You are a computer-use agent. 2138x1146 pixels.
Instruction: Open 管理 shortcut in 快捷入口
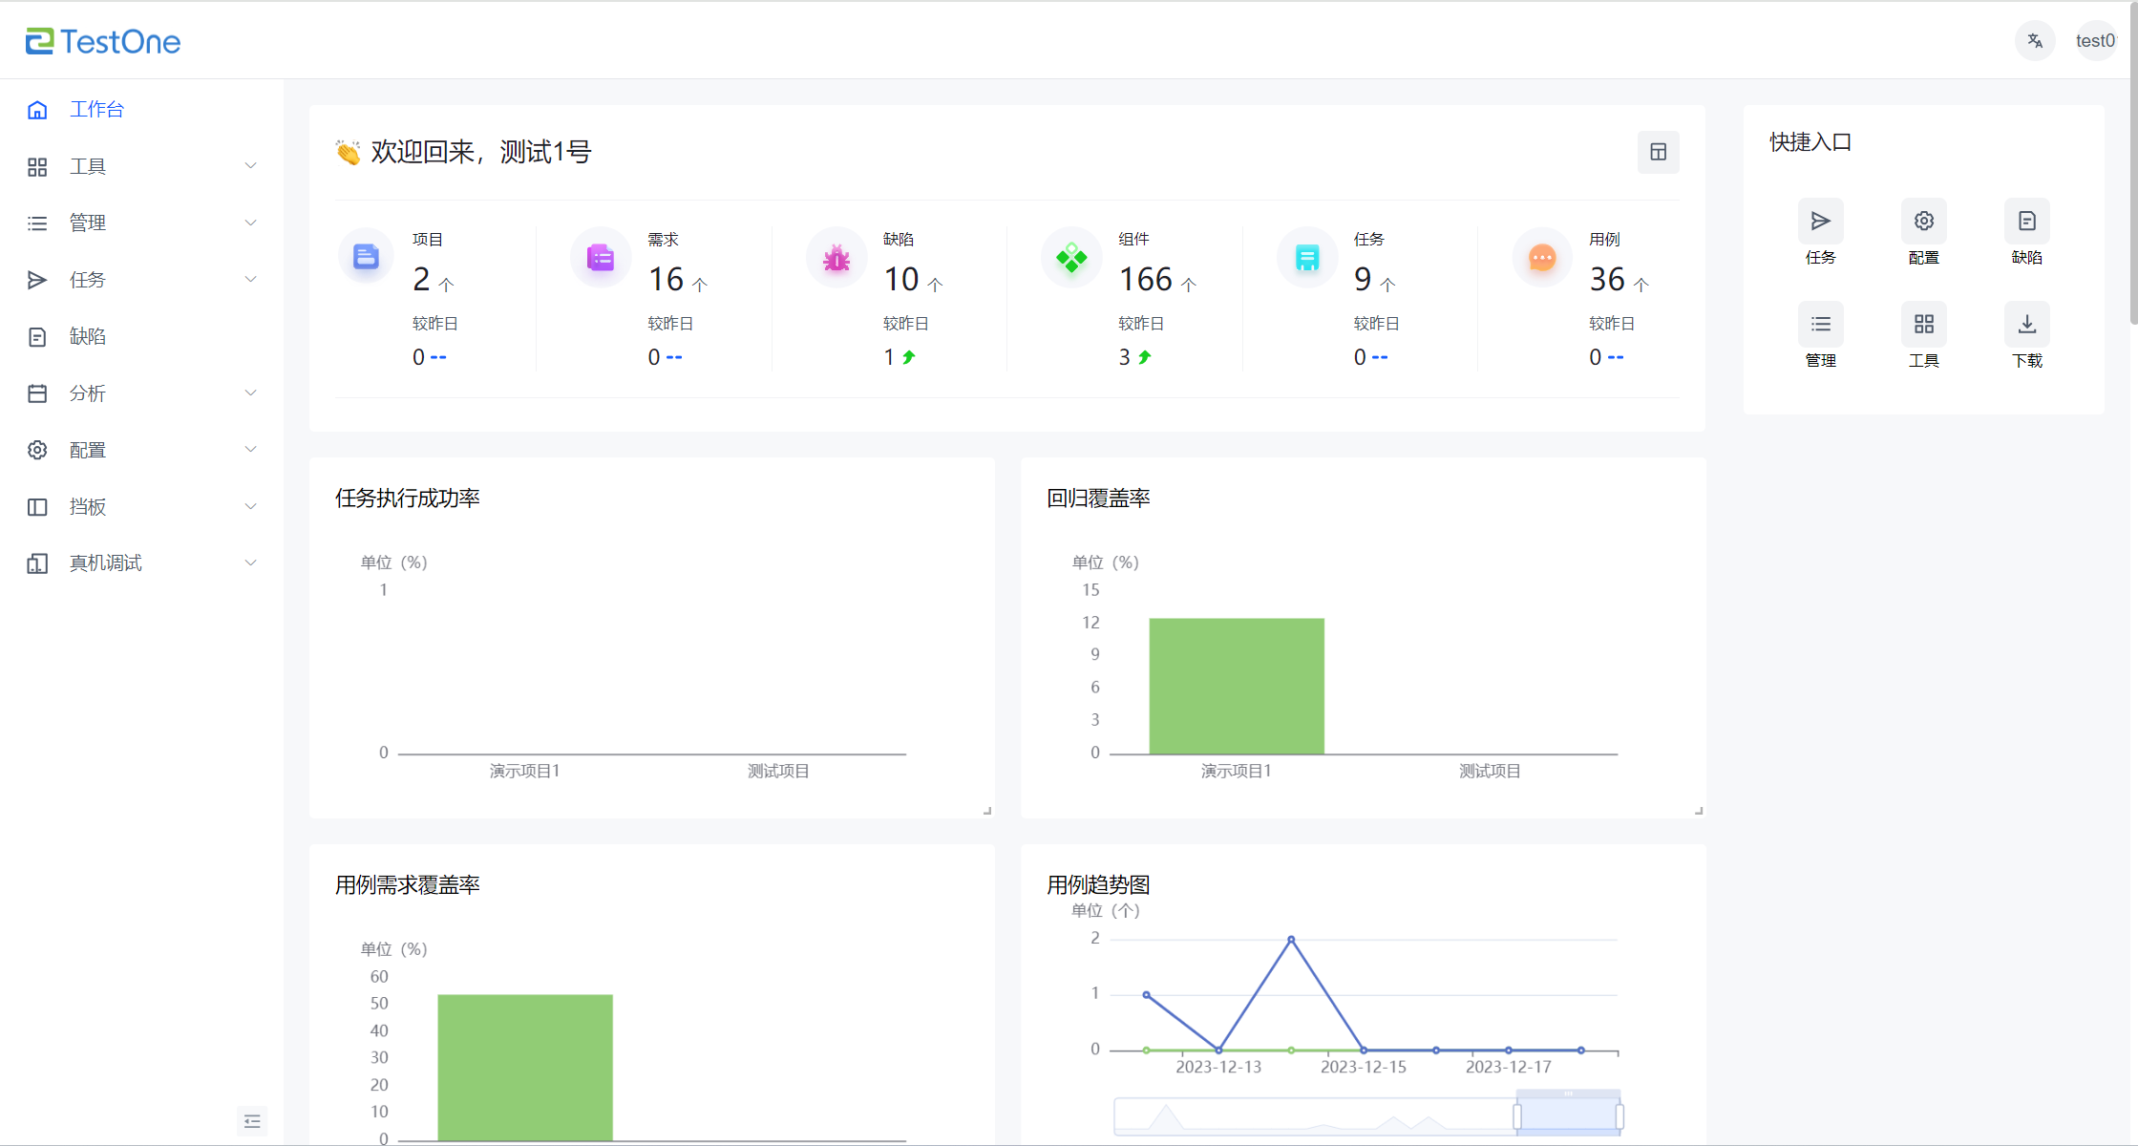1820,325
